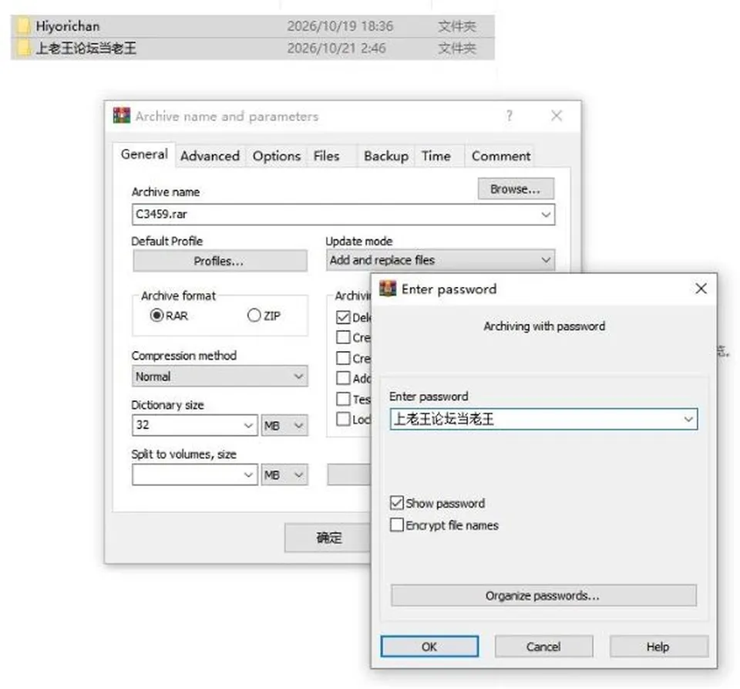Open the Dictionary size value dropdown
Viewport: 740px width, 689px height.
[x=248, y=425]
